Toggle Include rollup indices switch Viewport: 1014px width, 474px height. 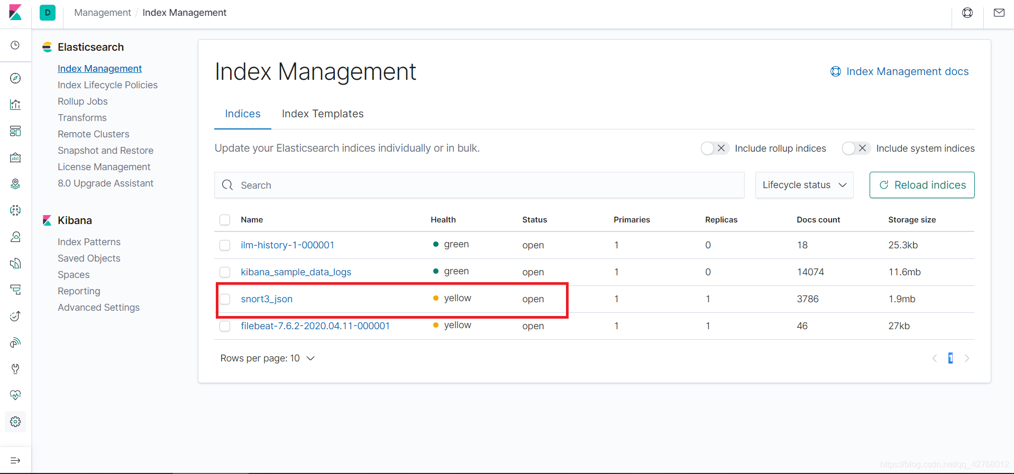coord(715,148)
